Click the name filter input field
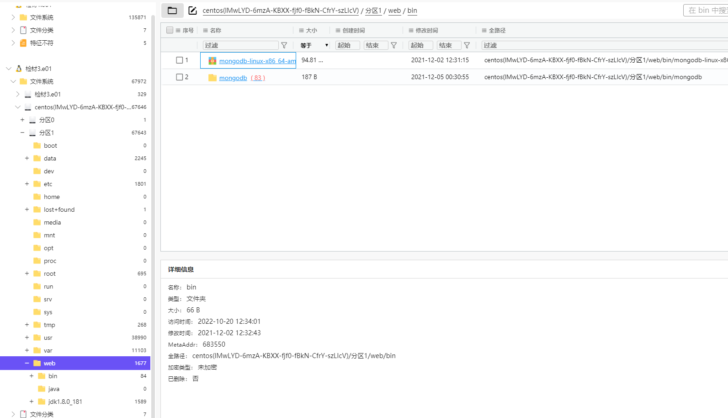Screen dimensions: 728x418 [240, 45]
